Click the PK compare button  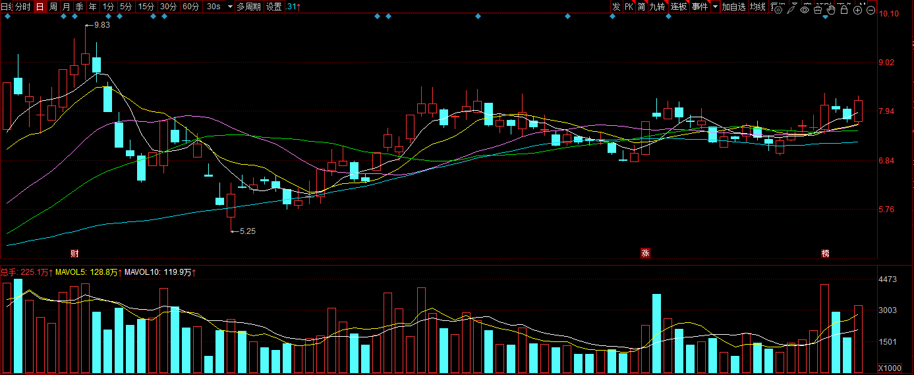click(x=629, y=7)
